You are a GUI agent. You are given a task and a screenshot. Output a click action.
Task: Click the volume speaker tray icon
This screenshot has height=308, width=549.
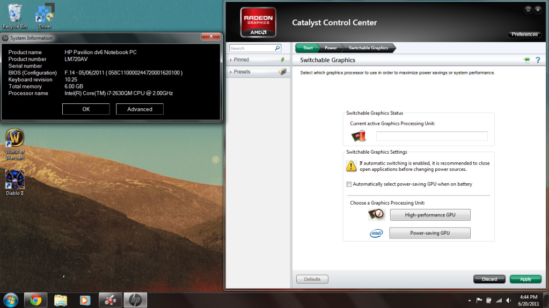tap(508, 301)
